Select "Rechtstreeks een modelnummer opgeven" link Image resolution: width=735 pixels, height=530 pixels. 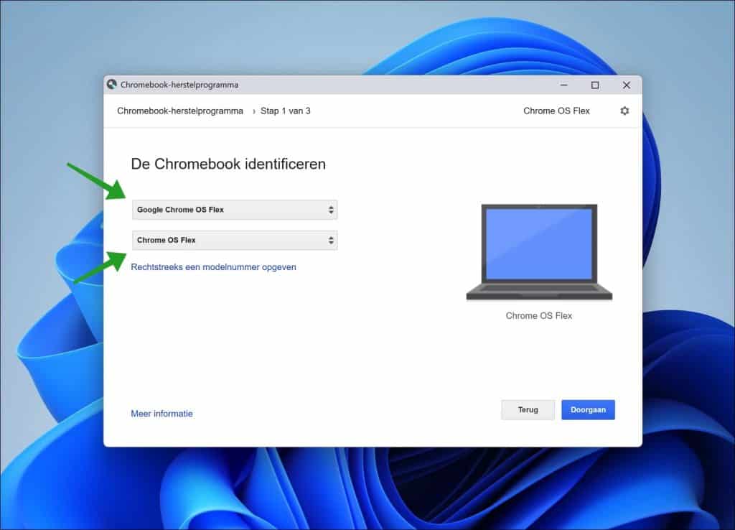pos(212,266)
